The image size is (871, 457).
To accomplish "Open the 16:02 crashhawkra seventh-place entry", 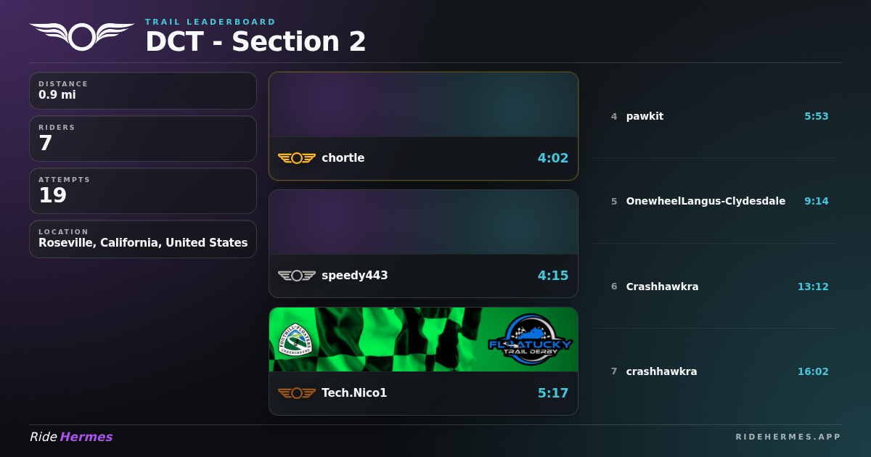I will click(719, 371).
